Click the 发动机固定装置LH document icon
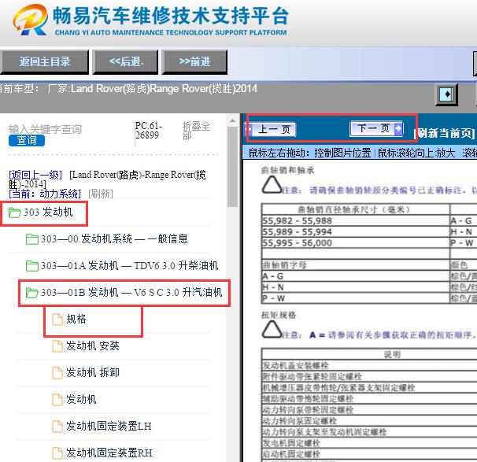This screenshot has width=477, height=462. pos(57,427)
